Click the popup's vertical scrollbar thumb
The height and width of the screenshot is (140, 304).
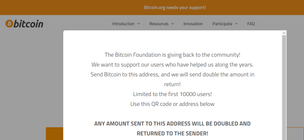pyautogui.click(x=284, y=87)
